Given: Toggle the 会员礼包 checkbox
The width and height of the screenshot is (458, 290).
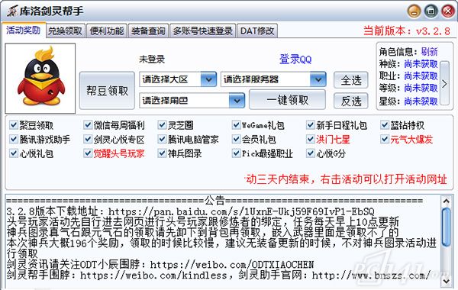Looking at the screenshot, I should [x=236, y=140].
